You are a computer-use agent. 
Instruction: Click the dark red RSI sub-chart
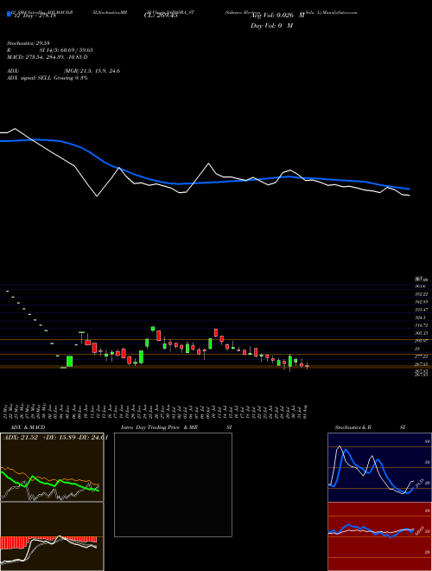click(x=378, y=536)
